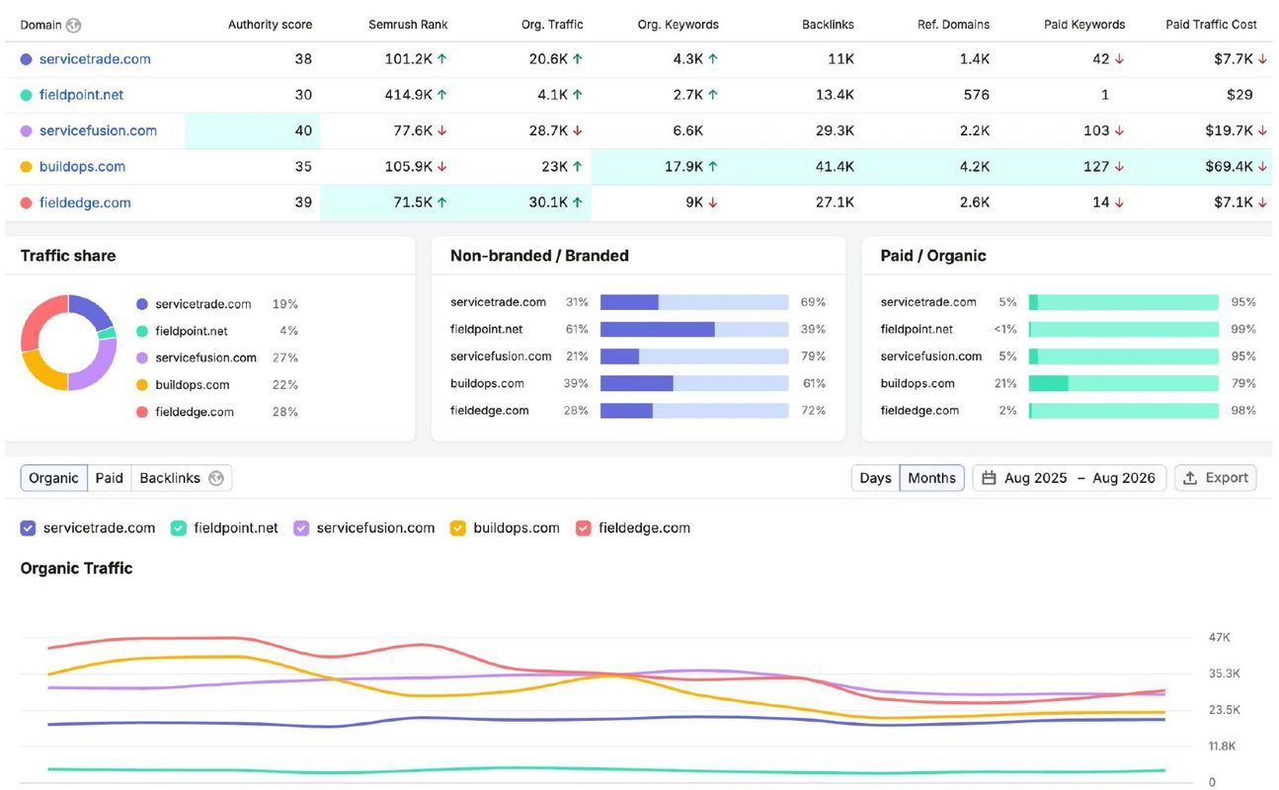Uncheck the servicefusion.com chart checkbox
The image size is (1279, 790).
coord(301,528)
